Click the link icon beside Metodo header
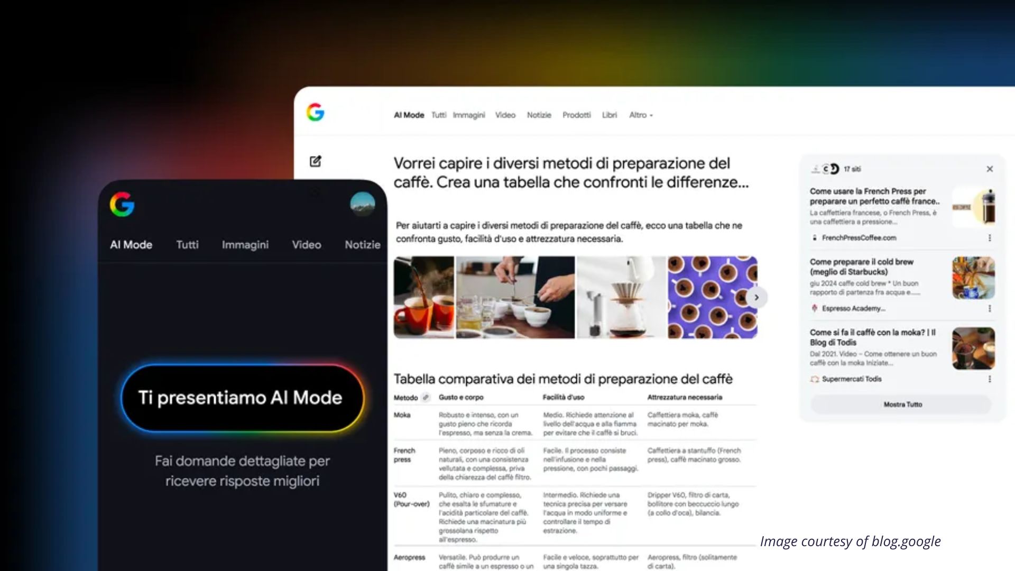The width and height of the screenshot is (1015, 571). pyautogui.click(x=426, y=397)
